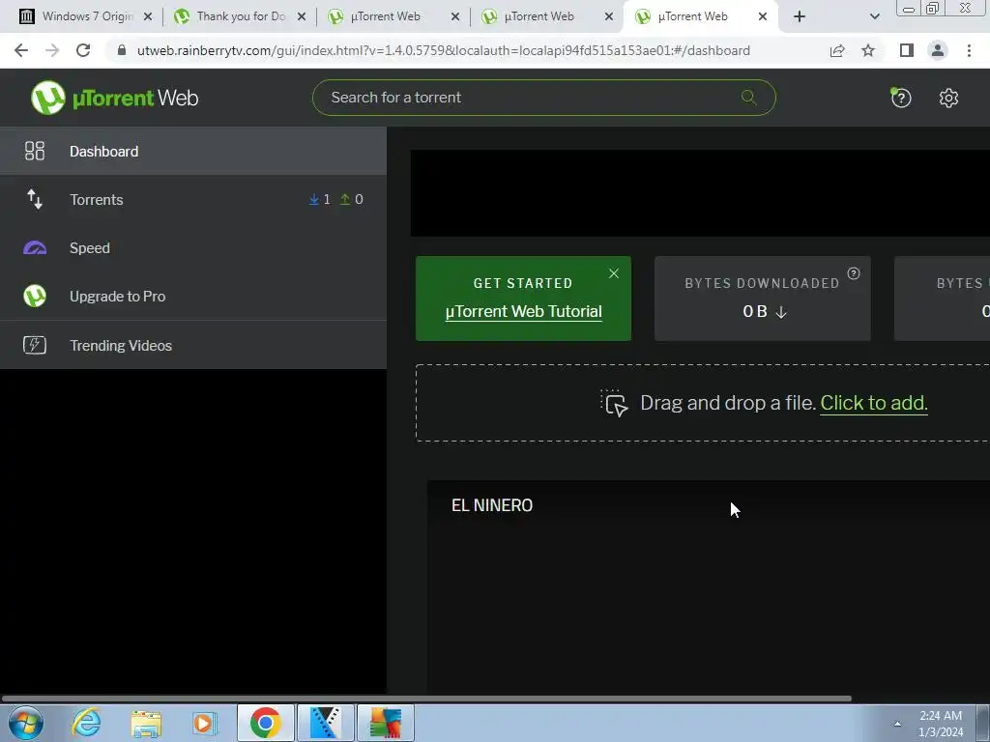Viewport: 990px width, 742px height.
Task: Click the site lock icon
Action: [122, 50]
